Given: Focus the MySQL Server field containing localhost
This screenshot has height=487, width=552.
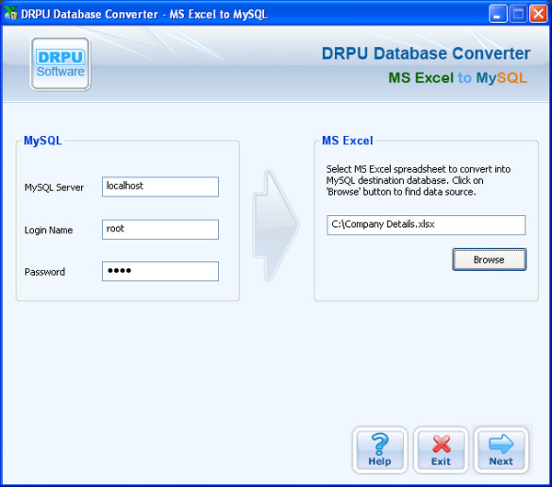Looking at the screenshot, I should [160, 187].
